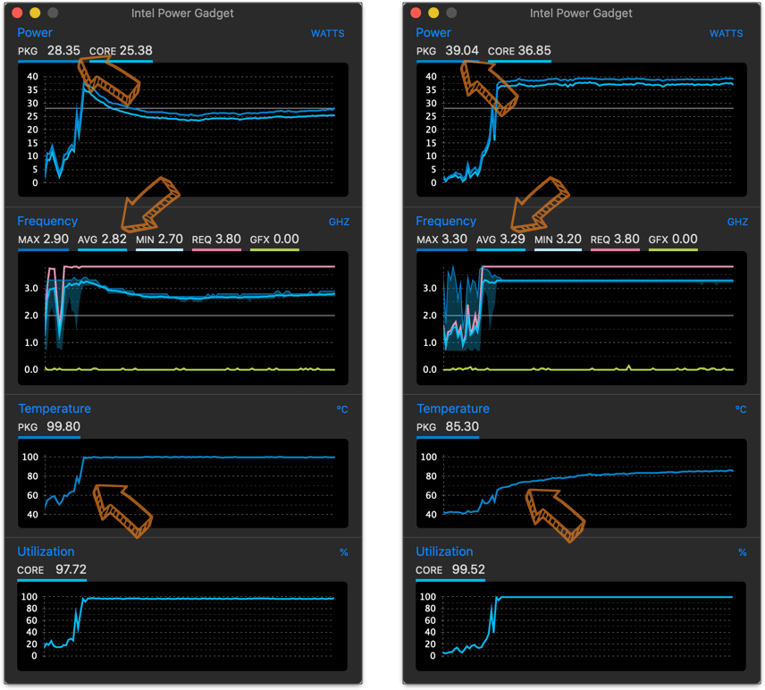Click the Temperature heading in right window
This screenshot has height=690, width=765.
[x=453, y=408]
